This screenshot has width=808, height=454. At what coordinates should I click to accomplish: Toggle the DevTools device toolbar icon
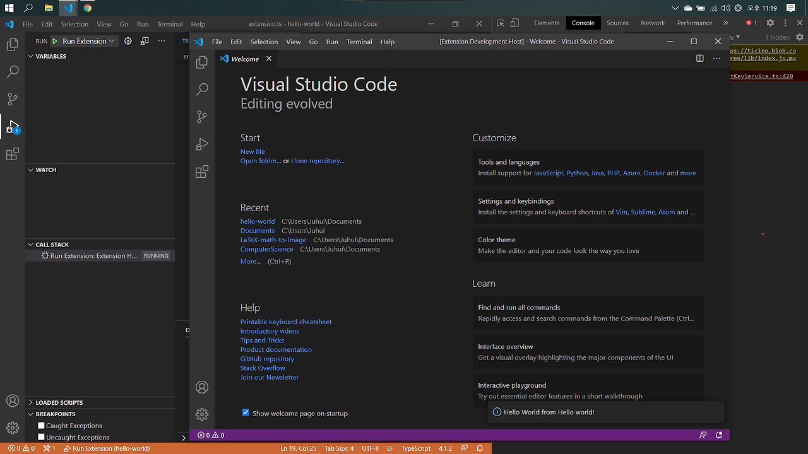click(x=514, y=23)
